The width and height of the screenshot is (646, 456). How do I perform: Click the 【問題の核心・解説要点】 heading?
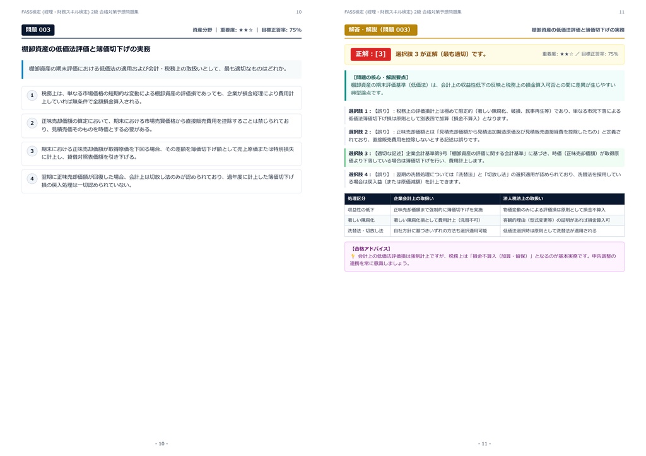[x=380, y=77]
